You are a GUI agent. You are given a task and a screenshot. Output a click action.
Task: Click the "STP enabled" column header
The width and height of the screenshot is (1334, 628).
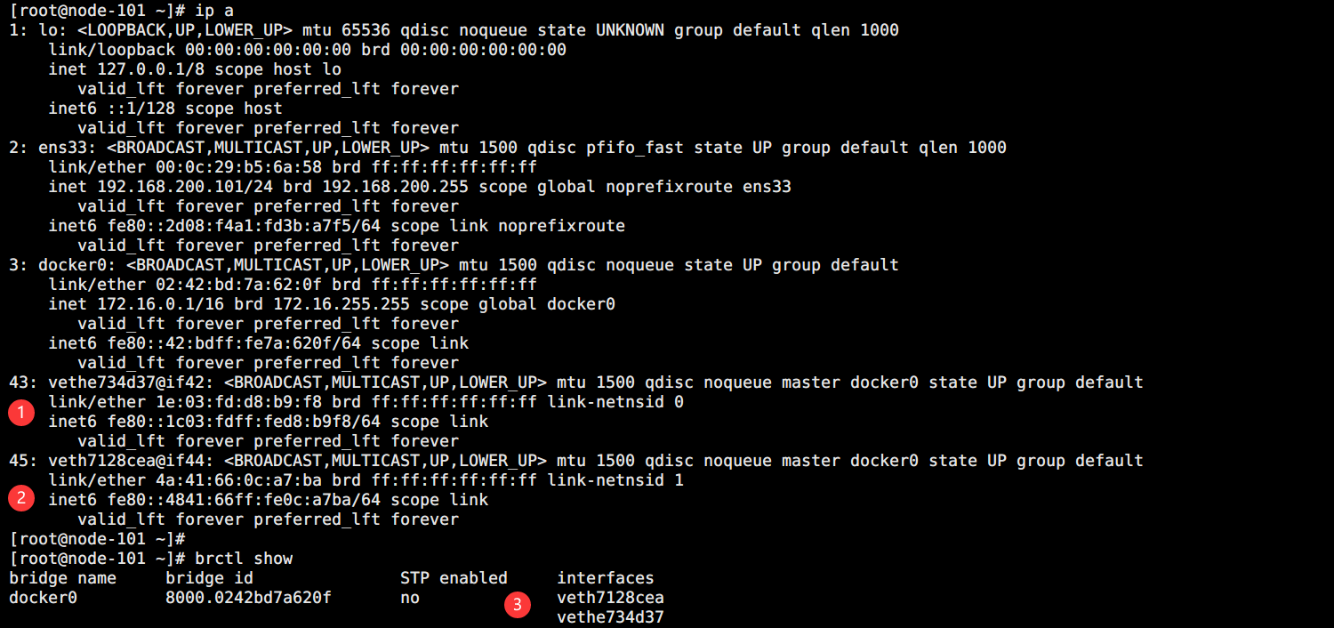[454, 578]
